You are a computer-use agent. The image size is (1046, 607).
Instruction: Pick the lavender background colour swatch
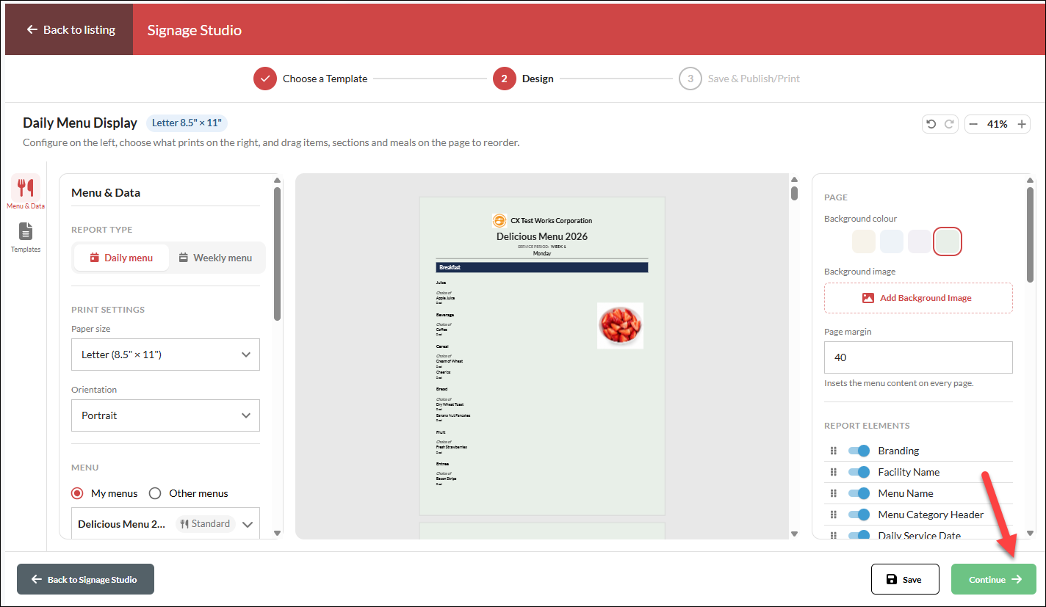(x=920, y=241)
